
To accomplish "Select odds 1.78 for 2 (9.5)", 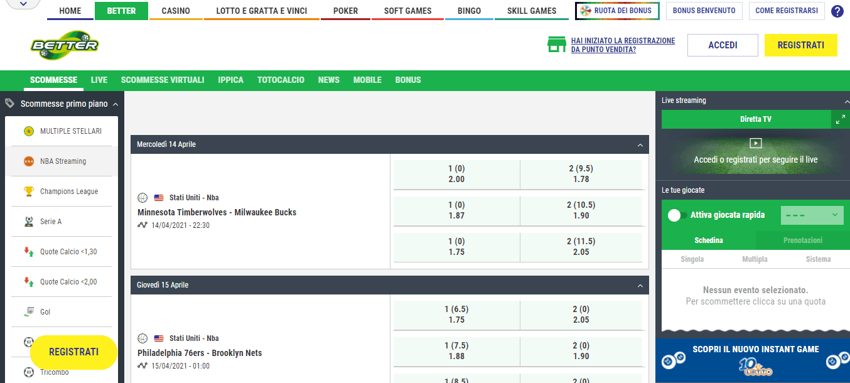I will [x=581, y=174].
